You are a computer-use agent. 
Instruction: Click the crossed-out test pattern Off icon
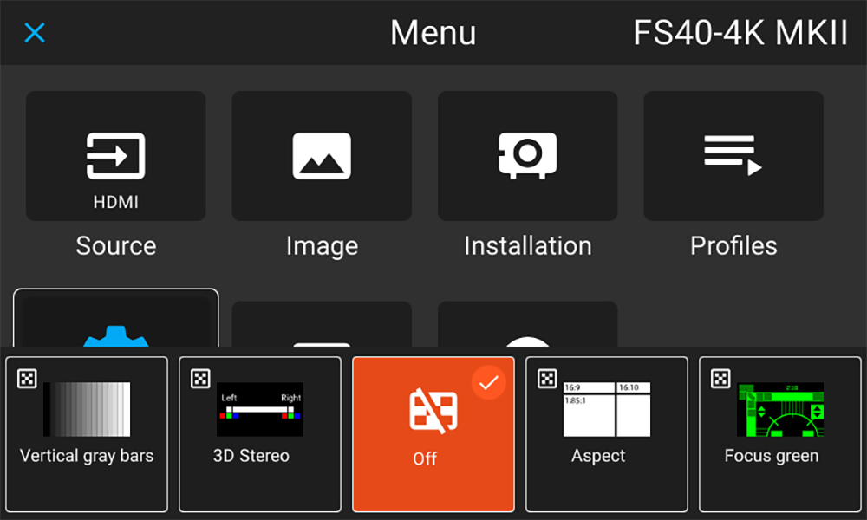point(433,410)
